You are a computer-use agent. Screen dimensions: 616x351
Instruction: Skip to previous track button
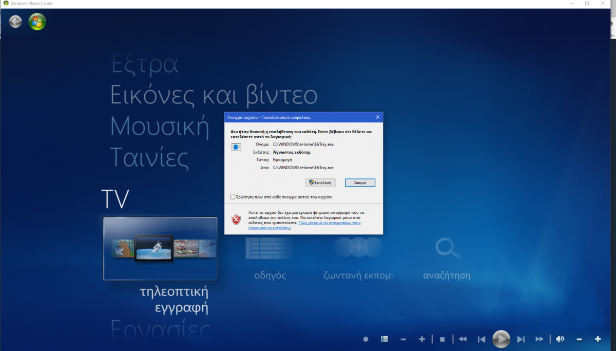coord(482,339)
